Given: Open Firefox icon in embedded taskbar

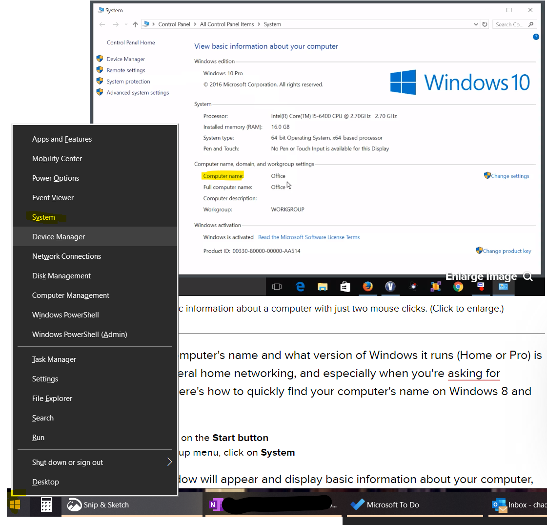Looking at the screenshot, I should 368,287.
